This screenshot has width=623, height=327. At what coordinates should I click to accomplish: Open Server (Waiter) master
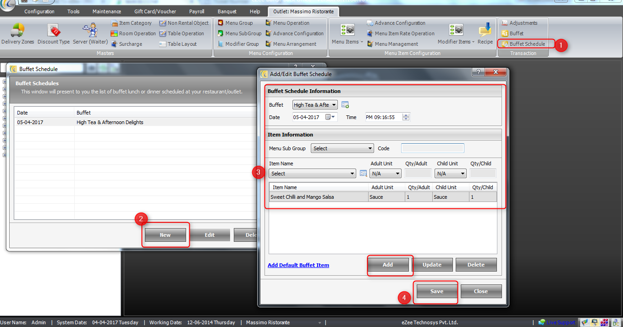point(90,33)
